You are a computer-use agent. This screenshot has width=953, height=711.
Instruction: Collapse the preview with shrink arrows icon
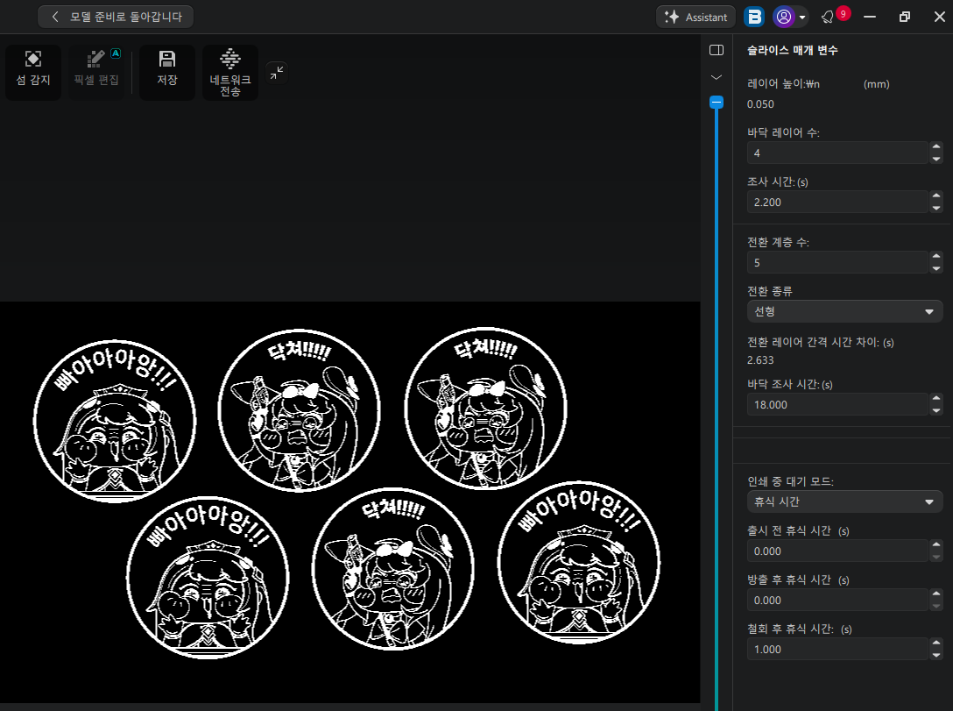click(277, 73)
